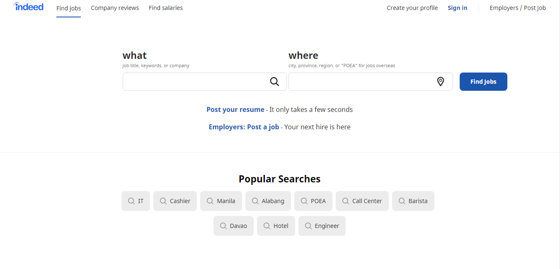Open the Sign in link
Screen dimensions: 560x269
(457, 8)
